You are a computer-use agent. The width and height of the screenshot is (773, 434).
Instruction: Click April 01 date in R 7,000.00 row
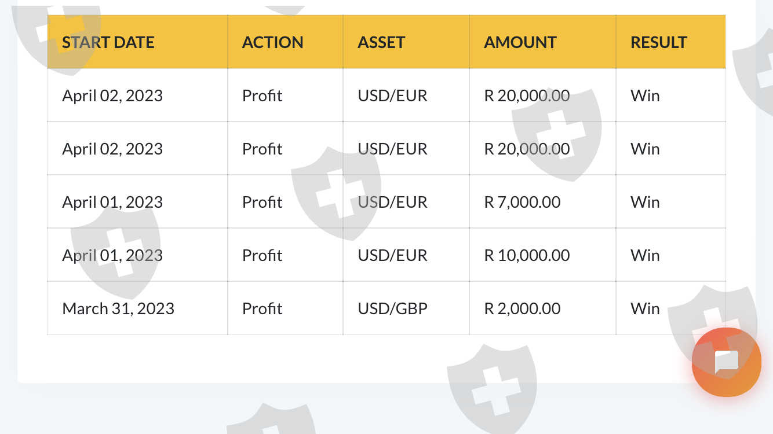pos(112,202)
